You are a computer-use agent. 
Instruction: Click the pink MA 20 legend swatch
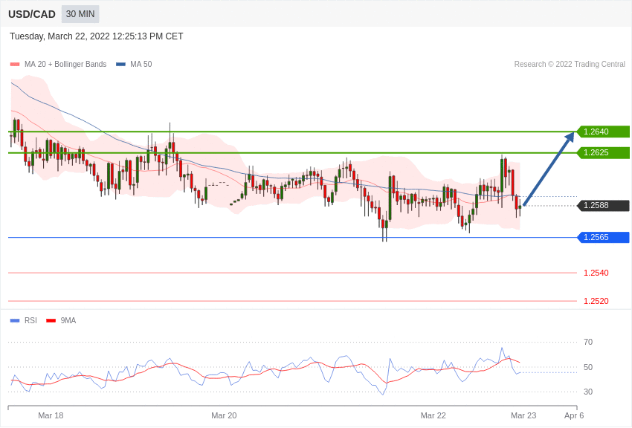(15, 64)
